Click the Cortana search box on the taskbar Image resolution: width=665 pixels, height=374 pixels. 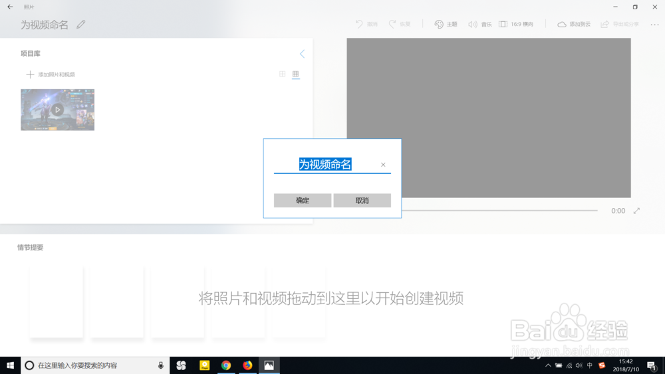point(95,365)
